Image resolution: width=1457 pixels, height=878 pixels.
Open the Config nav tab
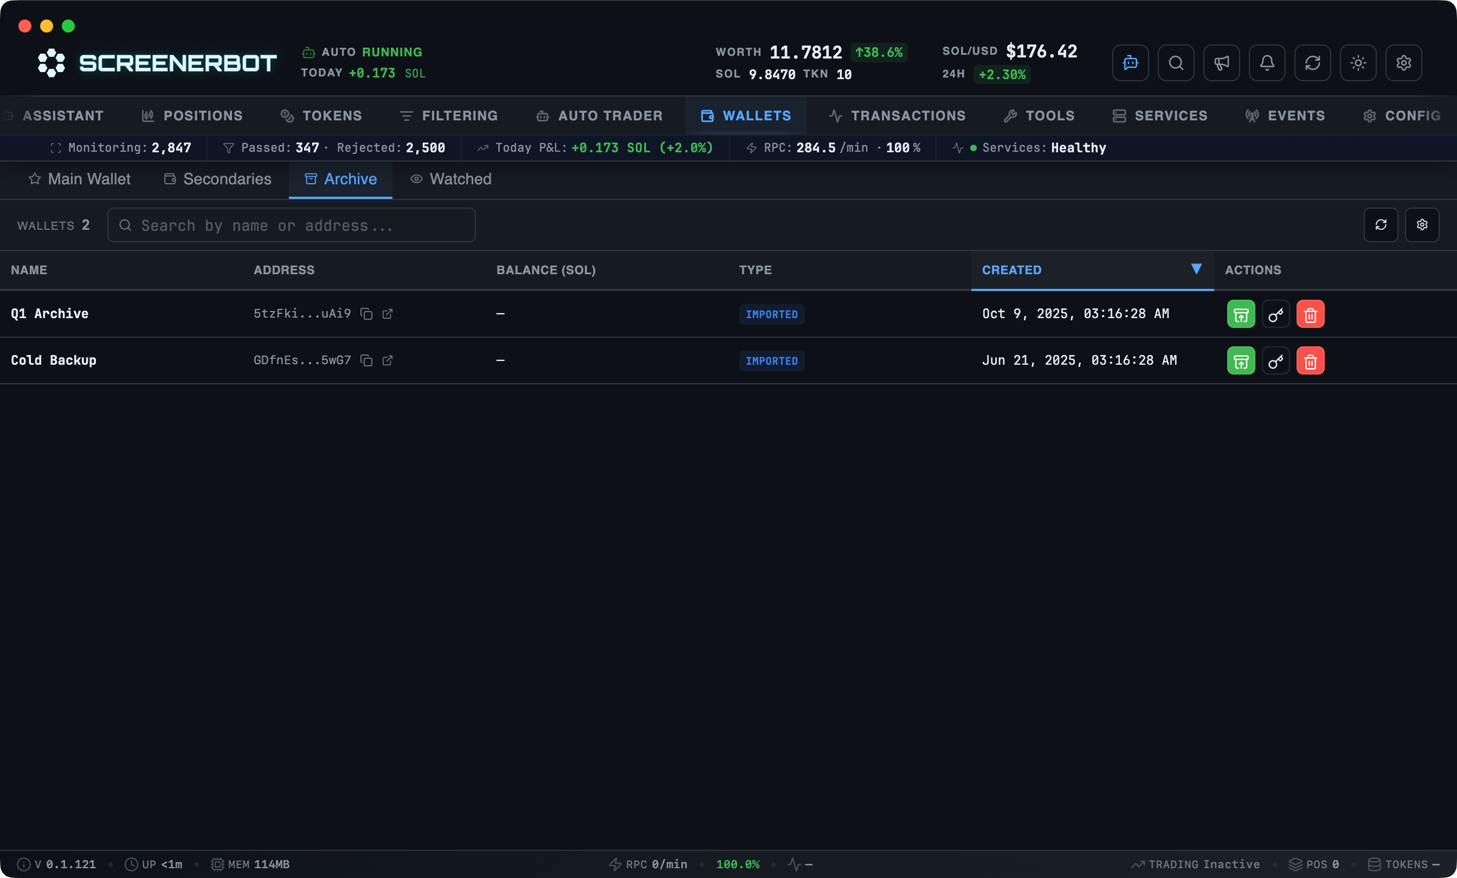pos(1402,116)
